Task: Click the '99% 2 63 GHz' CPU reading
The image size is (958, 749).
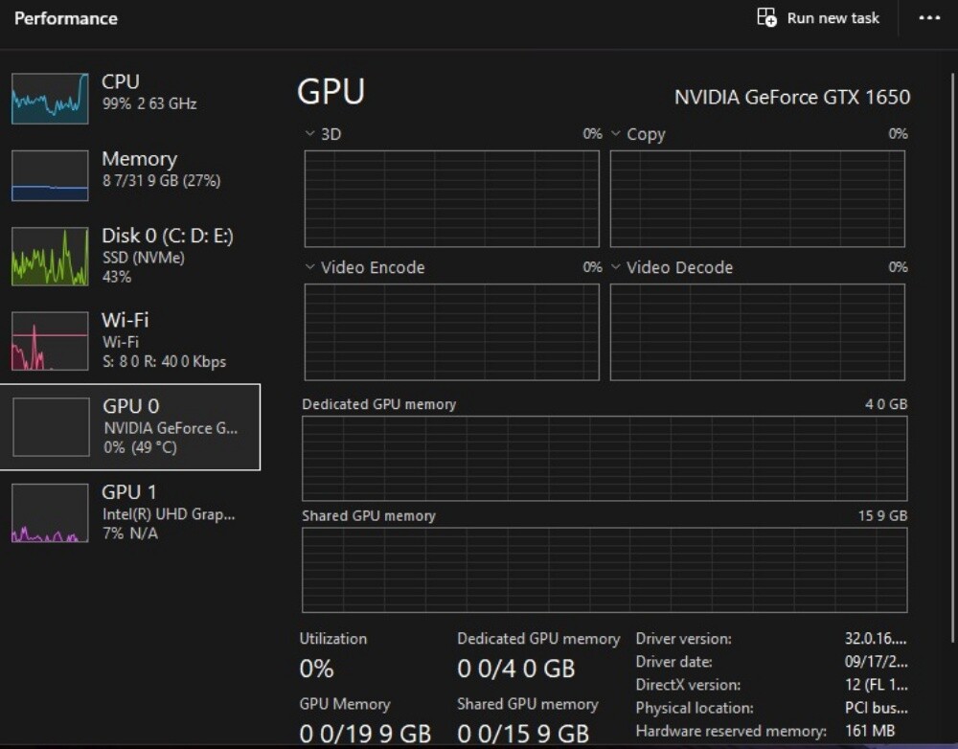Action: (x=149, y=103)
